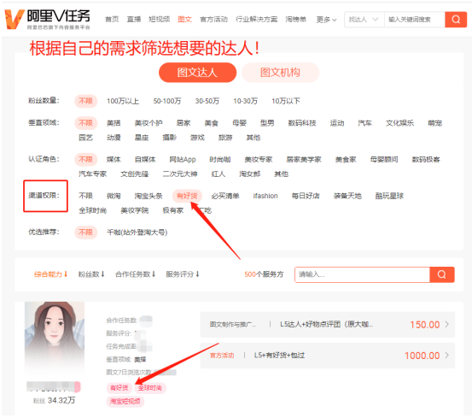
Task: Focus the 请输入 service provider search box
Action: pyautogui.click(x=362, y=274)
